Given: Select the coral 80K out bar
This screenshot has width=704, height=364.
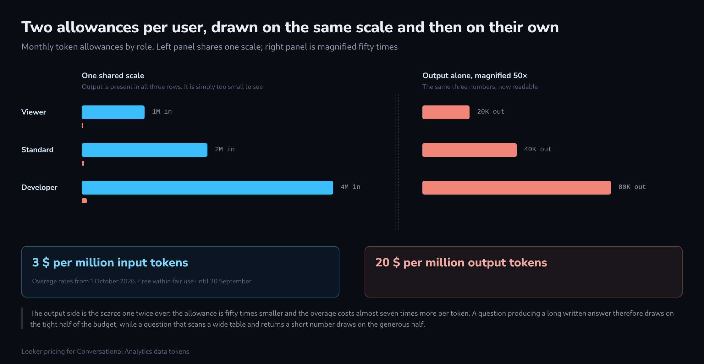Looking at the screenshot, I should (x=517, y=188).
